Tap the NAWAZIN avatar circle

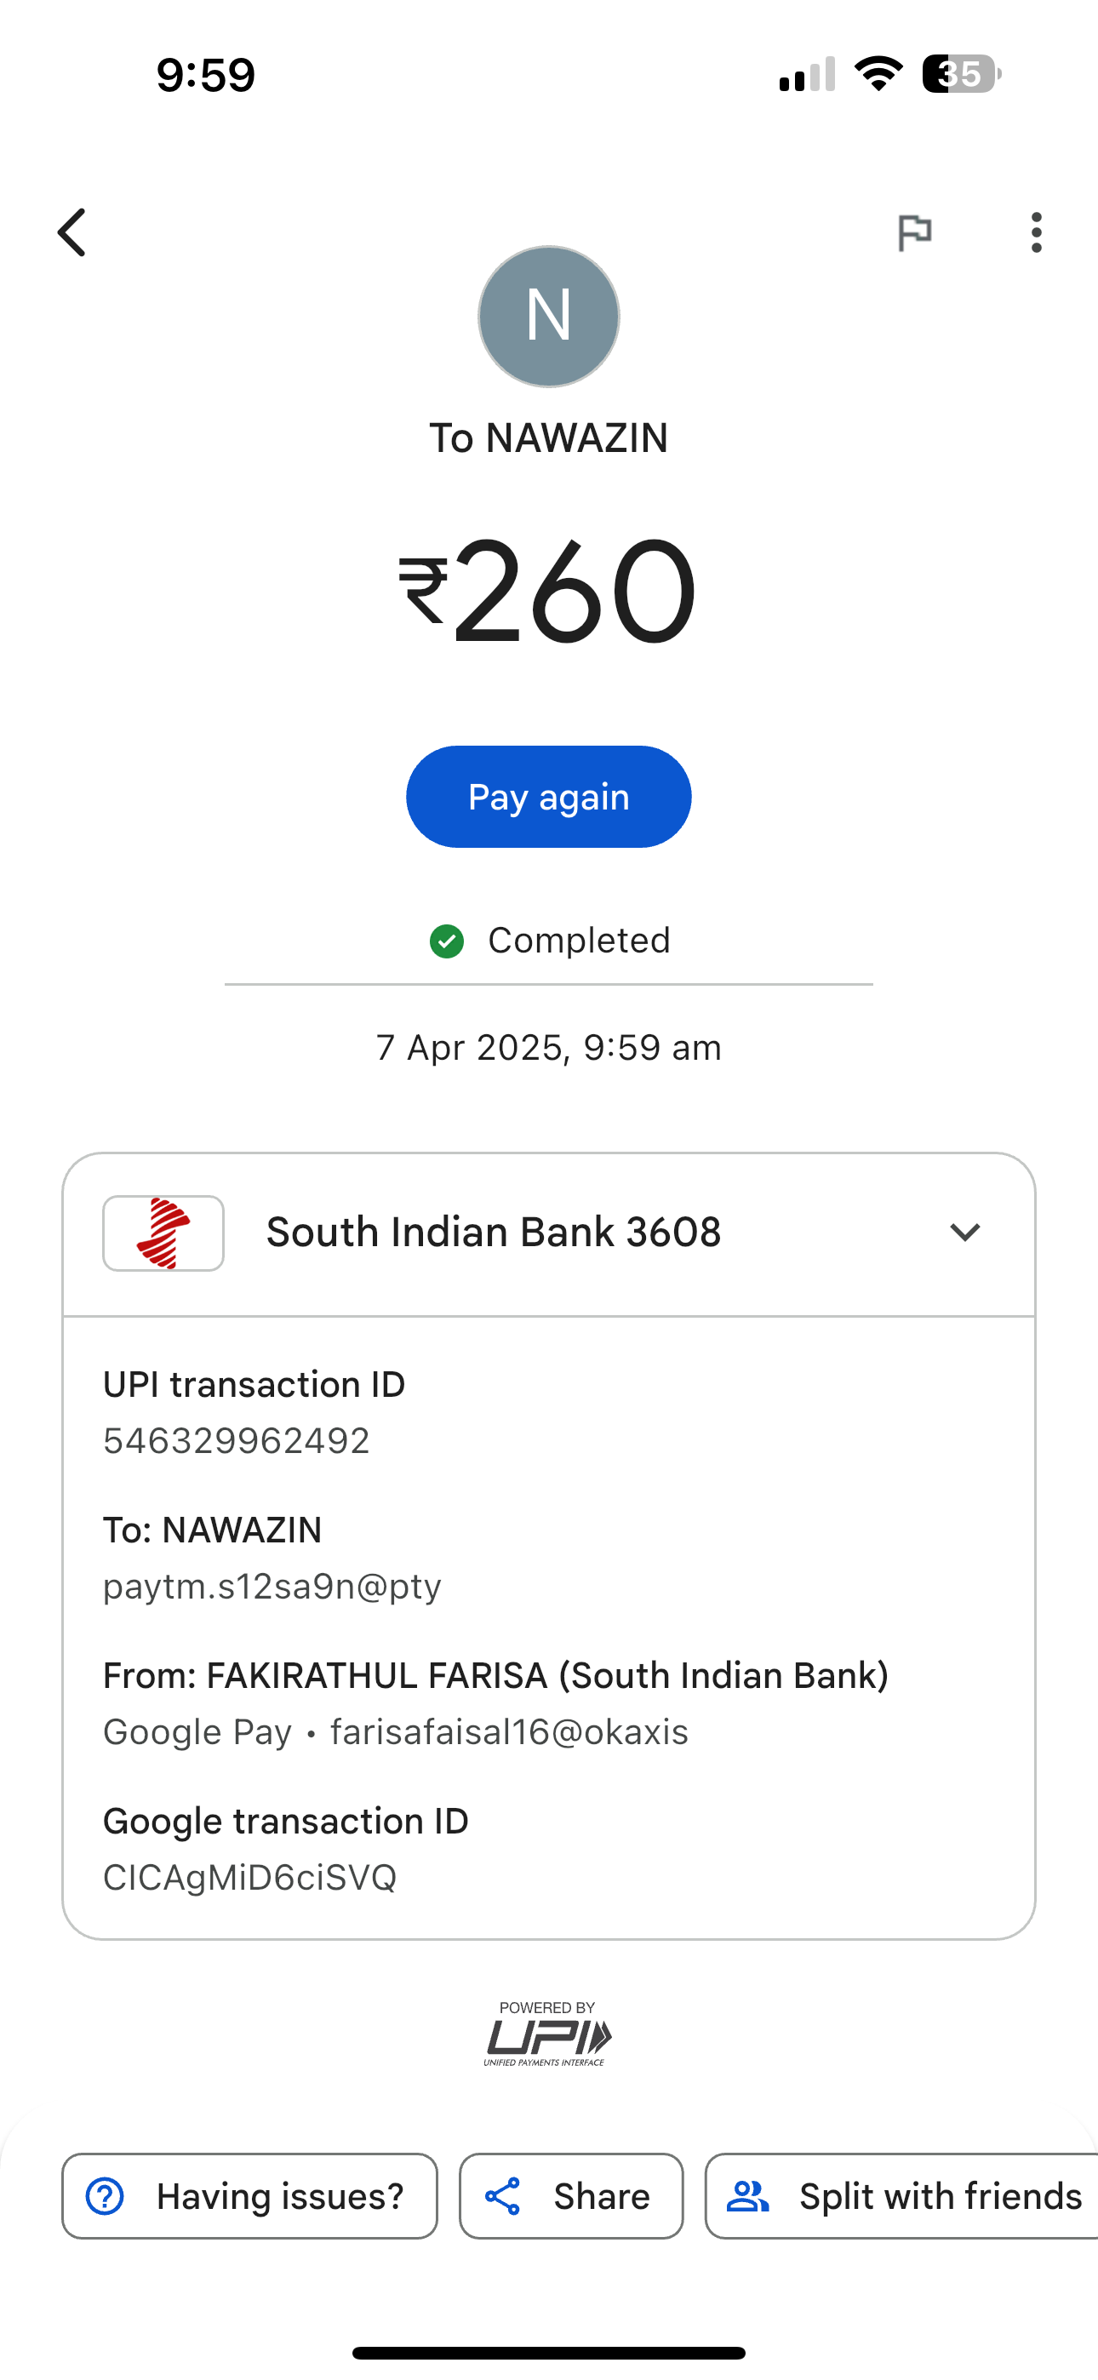point(548,316)
